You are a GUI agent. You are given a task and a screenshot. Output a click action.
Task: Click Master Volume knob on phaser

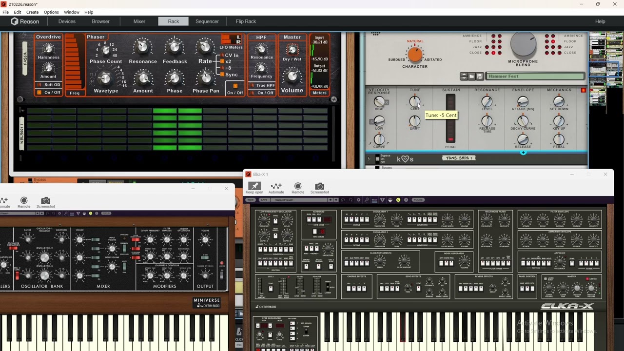[292, 76]
